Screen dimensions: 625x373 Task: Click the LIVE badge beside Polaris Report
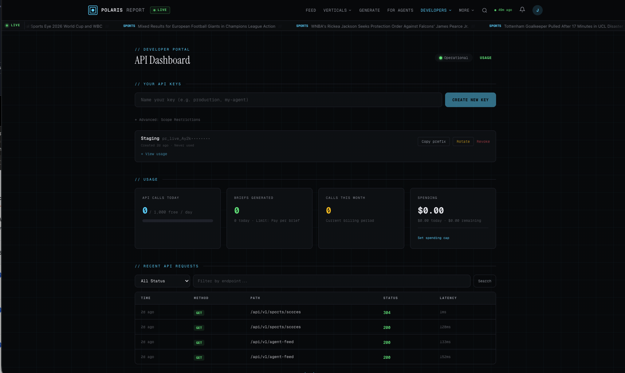pos(160,10)
